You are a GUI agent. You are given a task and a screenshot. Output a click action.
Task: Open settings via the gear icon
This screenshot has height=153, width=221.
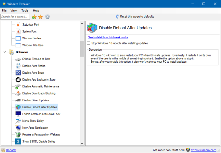(47, 17)
